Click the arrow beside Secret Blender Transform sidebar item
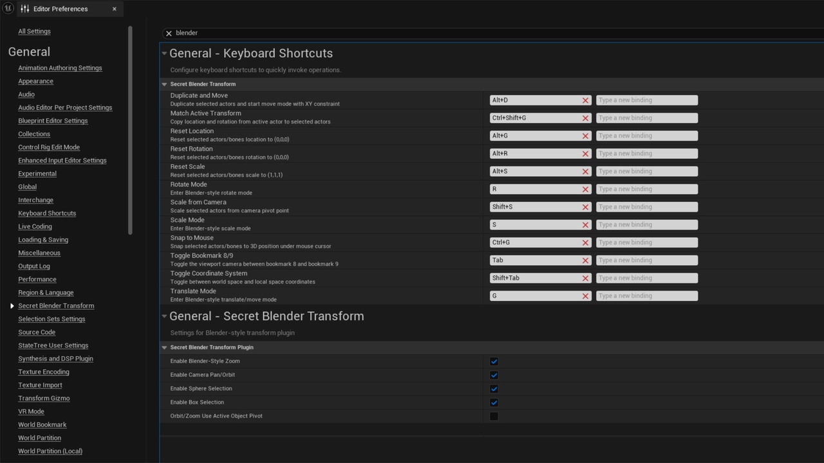824x463 pixels. (x=12, y=306)
